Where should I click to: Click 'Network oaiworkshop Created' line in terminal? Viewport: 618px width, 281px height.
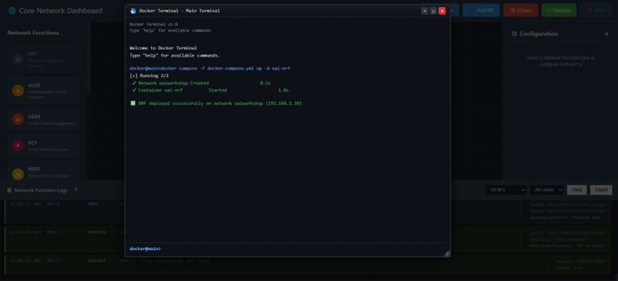point(201,83)
